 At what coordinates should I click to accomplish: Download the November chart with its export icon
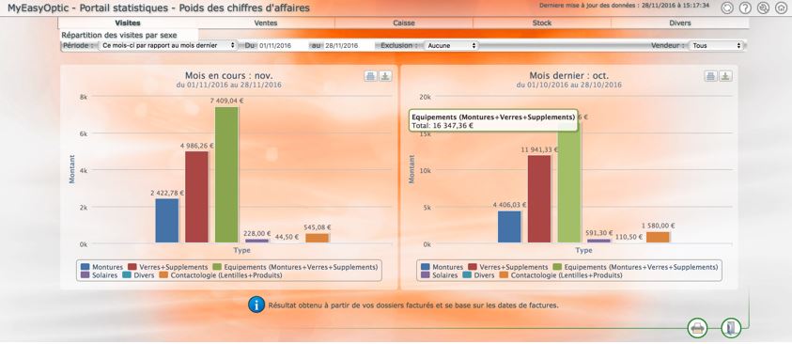pos(385,76)
